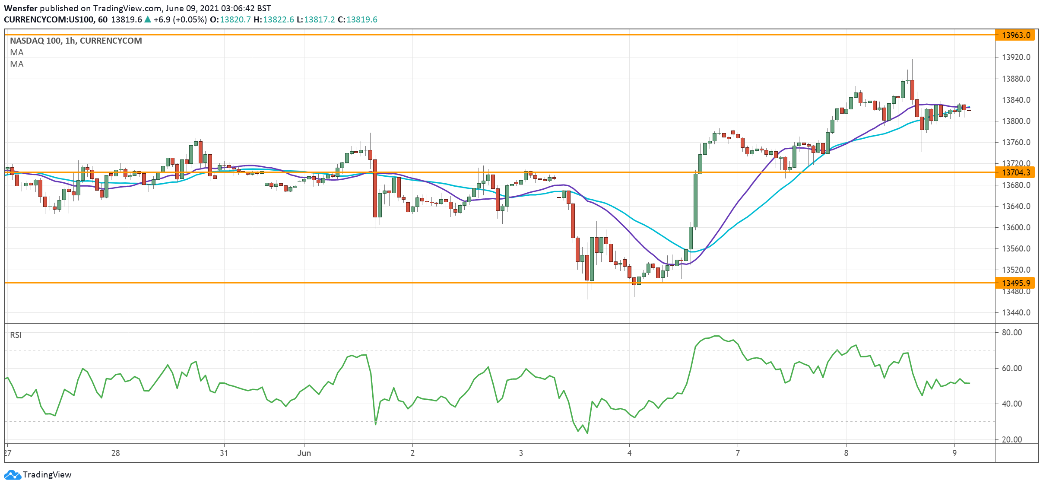The width and height of the screenshot is (1043, 487).
Task: Click the TradingView cloud logo icon
Action: coord(12,474)
